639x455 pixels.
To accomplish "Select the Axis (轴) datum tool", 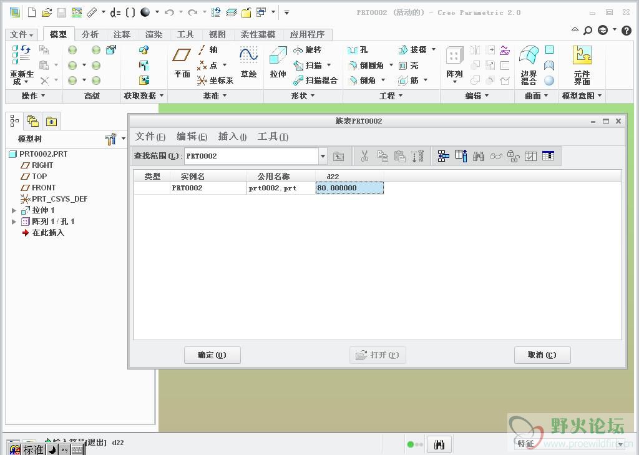I will (208, 50).
